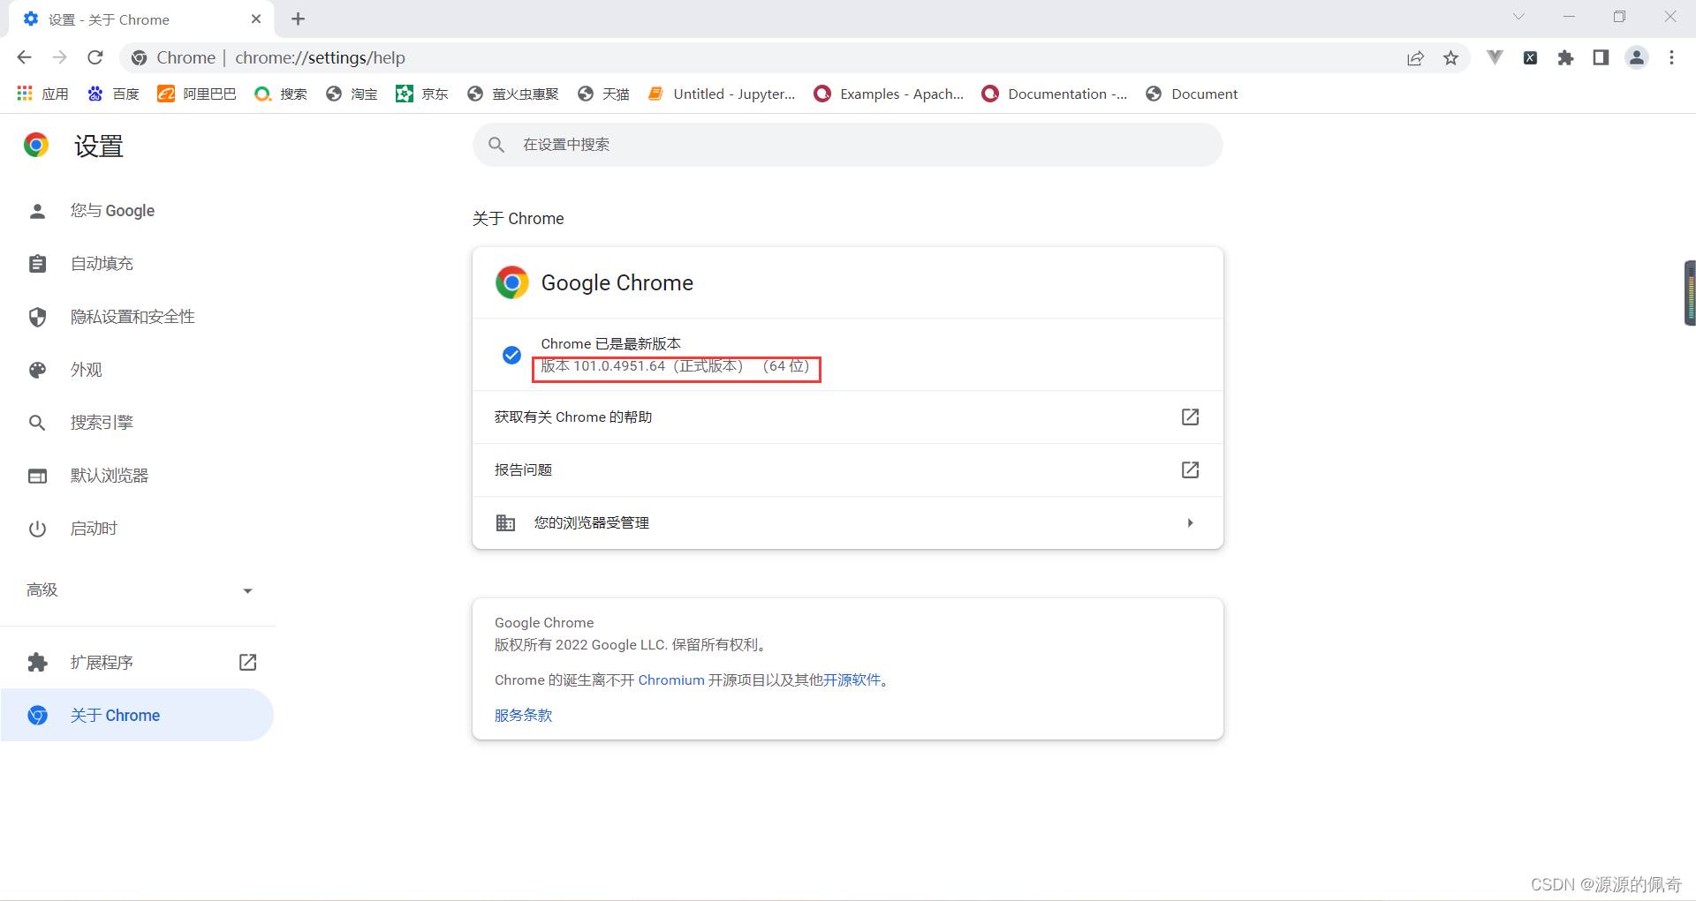Bookmark this page via the star icon
The height and width of the screenshot is (901, 1696).
point(1451,57)
